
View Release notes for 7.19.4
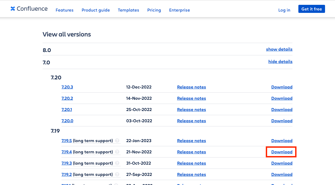pos(191,152)
